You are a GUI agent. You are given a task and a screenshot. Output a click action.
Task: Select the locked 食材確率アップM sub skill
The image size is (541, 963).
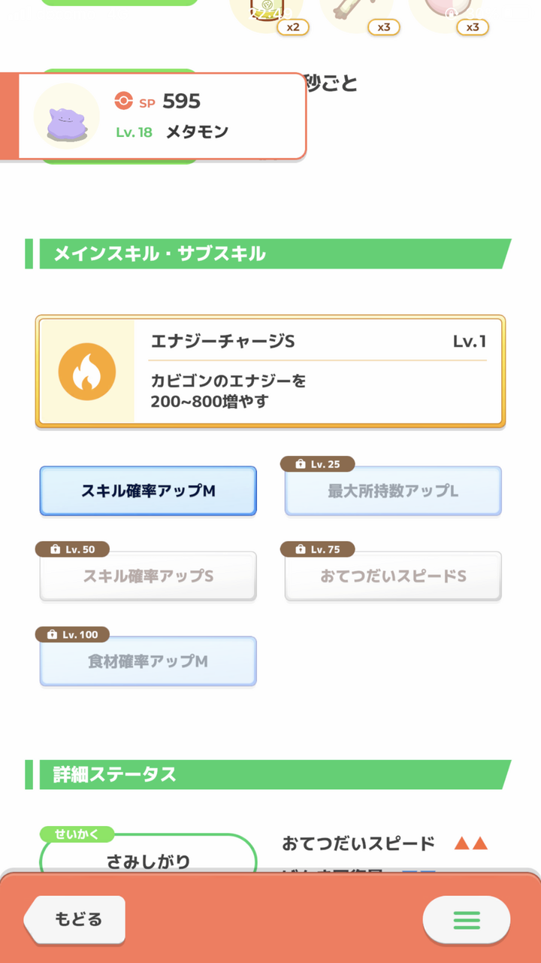(x=148, y=662)
